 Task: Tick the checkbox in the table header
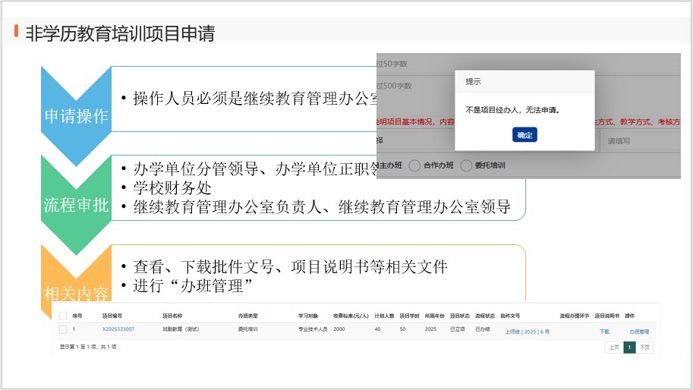(63, 316)
